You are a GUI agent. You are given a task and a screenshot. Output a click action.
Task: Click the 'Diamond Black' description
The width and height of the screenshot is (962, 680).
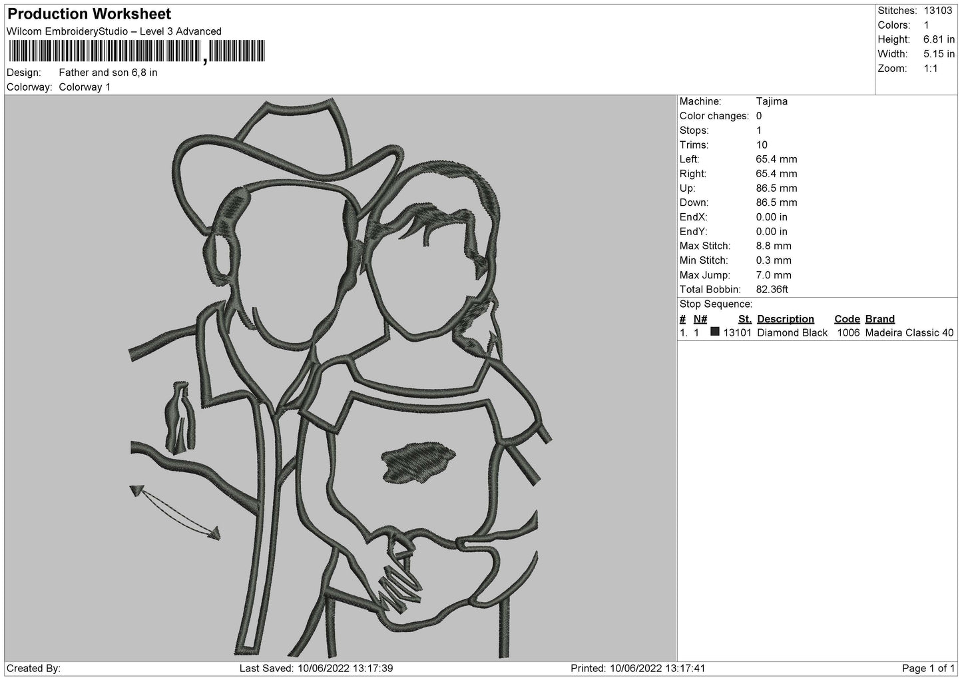pos(792,332)
